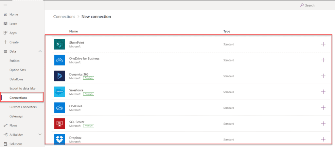Image resolution: width=335 pixels, height=147 pixels.
Task: Add OneDrive for Business connection with plus
Action: [323, 60]
